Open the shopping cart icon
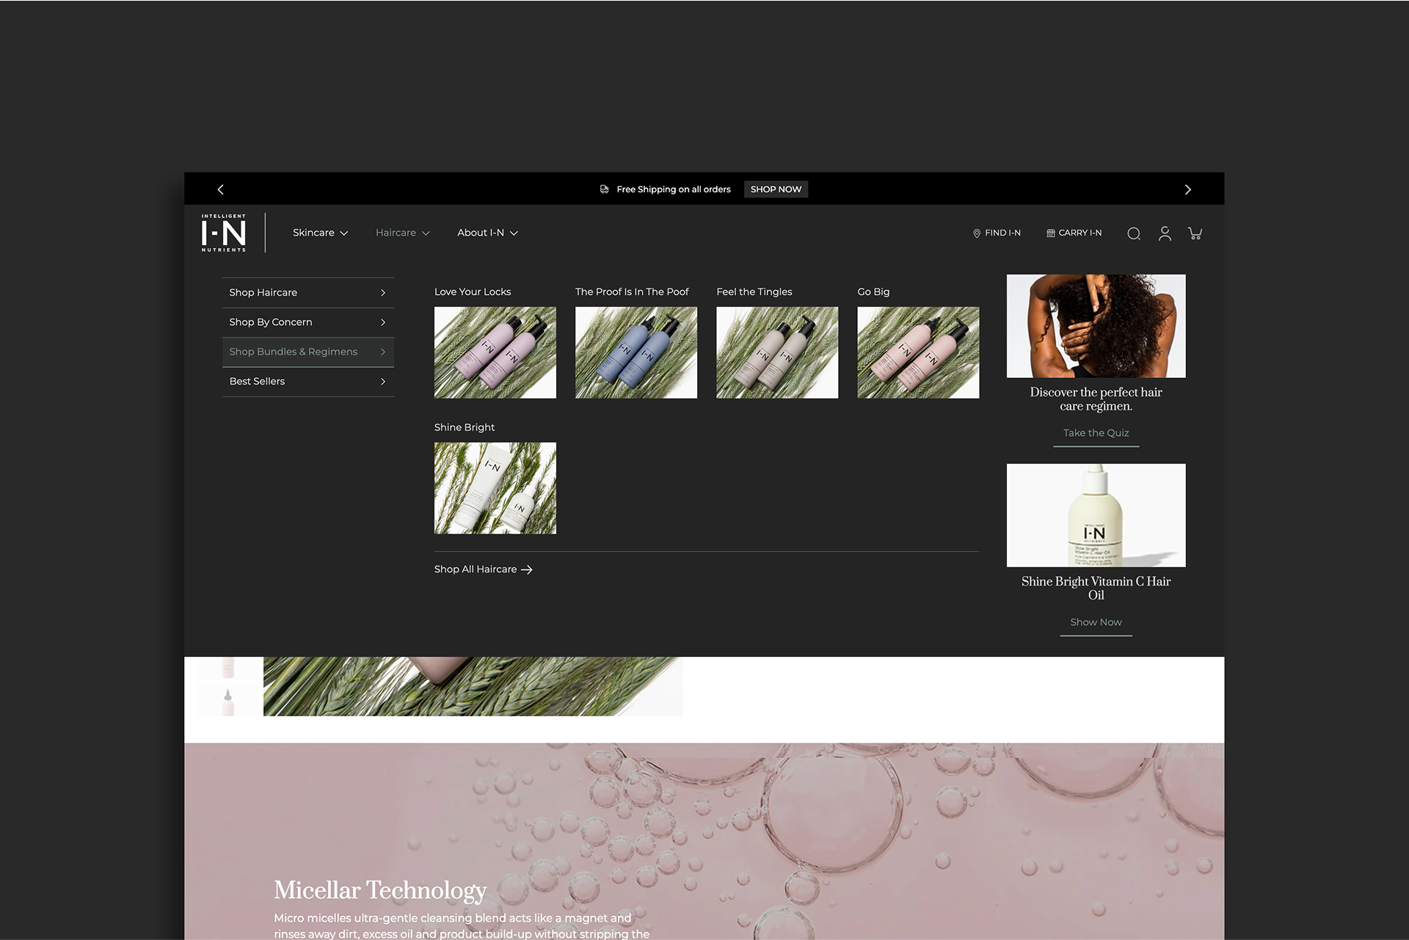Screen dimensions: 1409x940 coord(1195,233)
